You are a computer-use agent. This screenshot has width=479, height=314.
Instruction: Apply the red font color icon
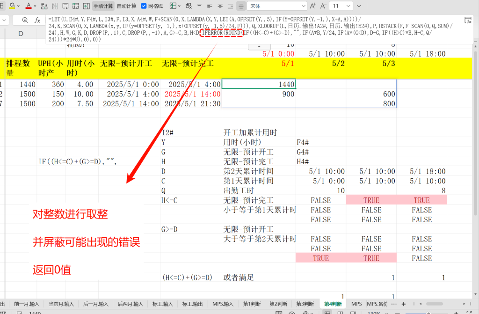[29, 6]
